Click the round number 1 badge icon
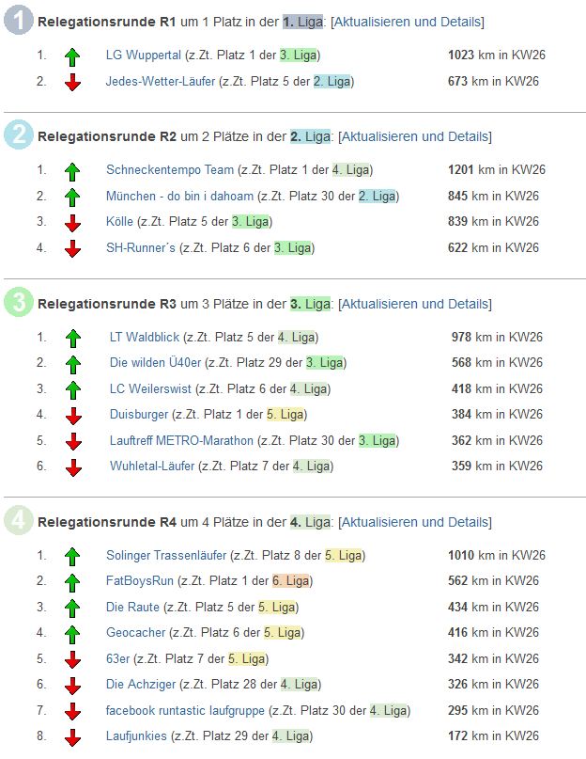 19,21
